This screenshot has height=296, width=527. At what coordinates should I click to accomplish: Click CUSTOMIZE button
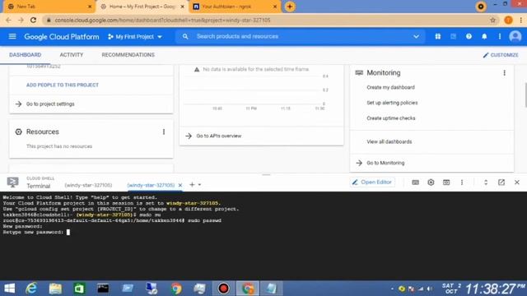(501, 55)
